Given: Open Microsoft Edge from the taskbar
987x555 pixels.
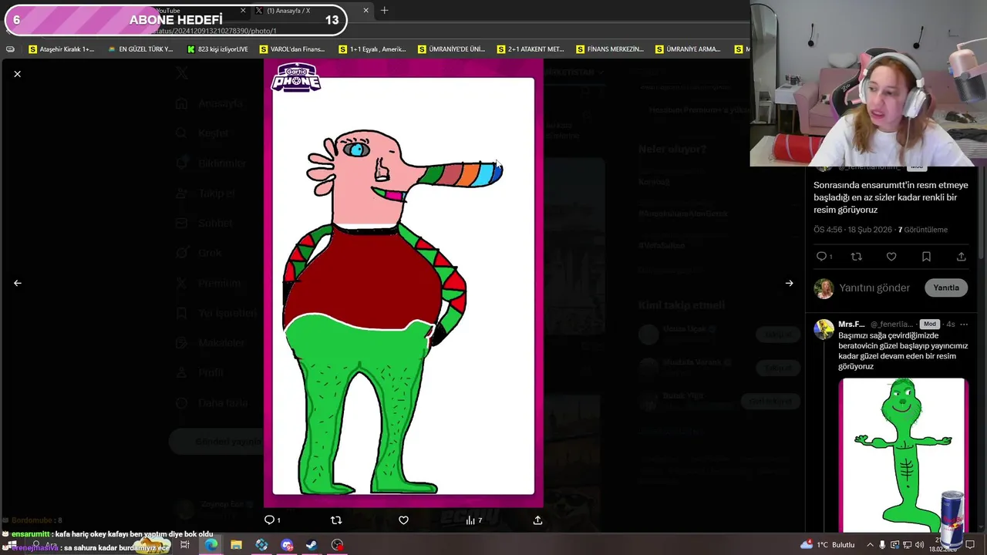Looking at the screenshot, I should [x=211, y=545].
